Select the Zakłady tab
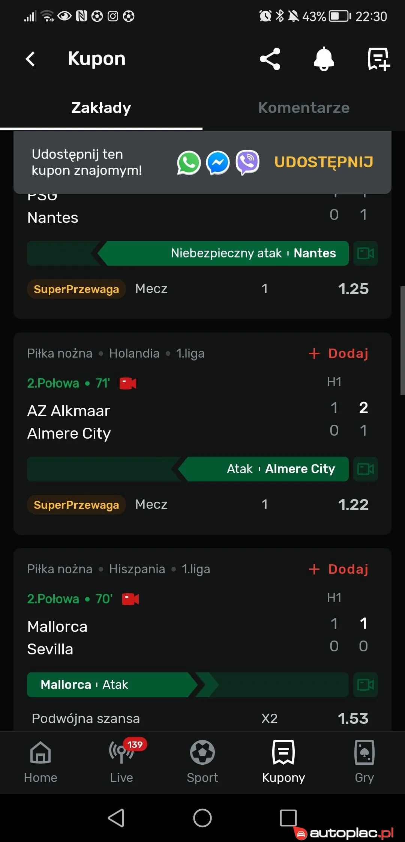Screen dimensions: 405x842 (x=101, y=108)
